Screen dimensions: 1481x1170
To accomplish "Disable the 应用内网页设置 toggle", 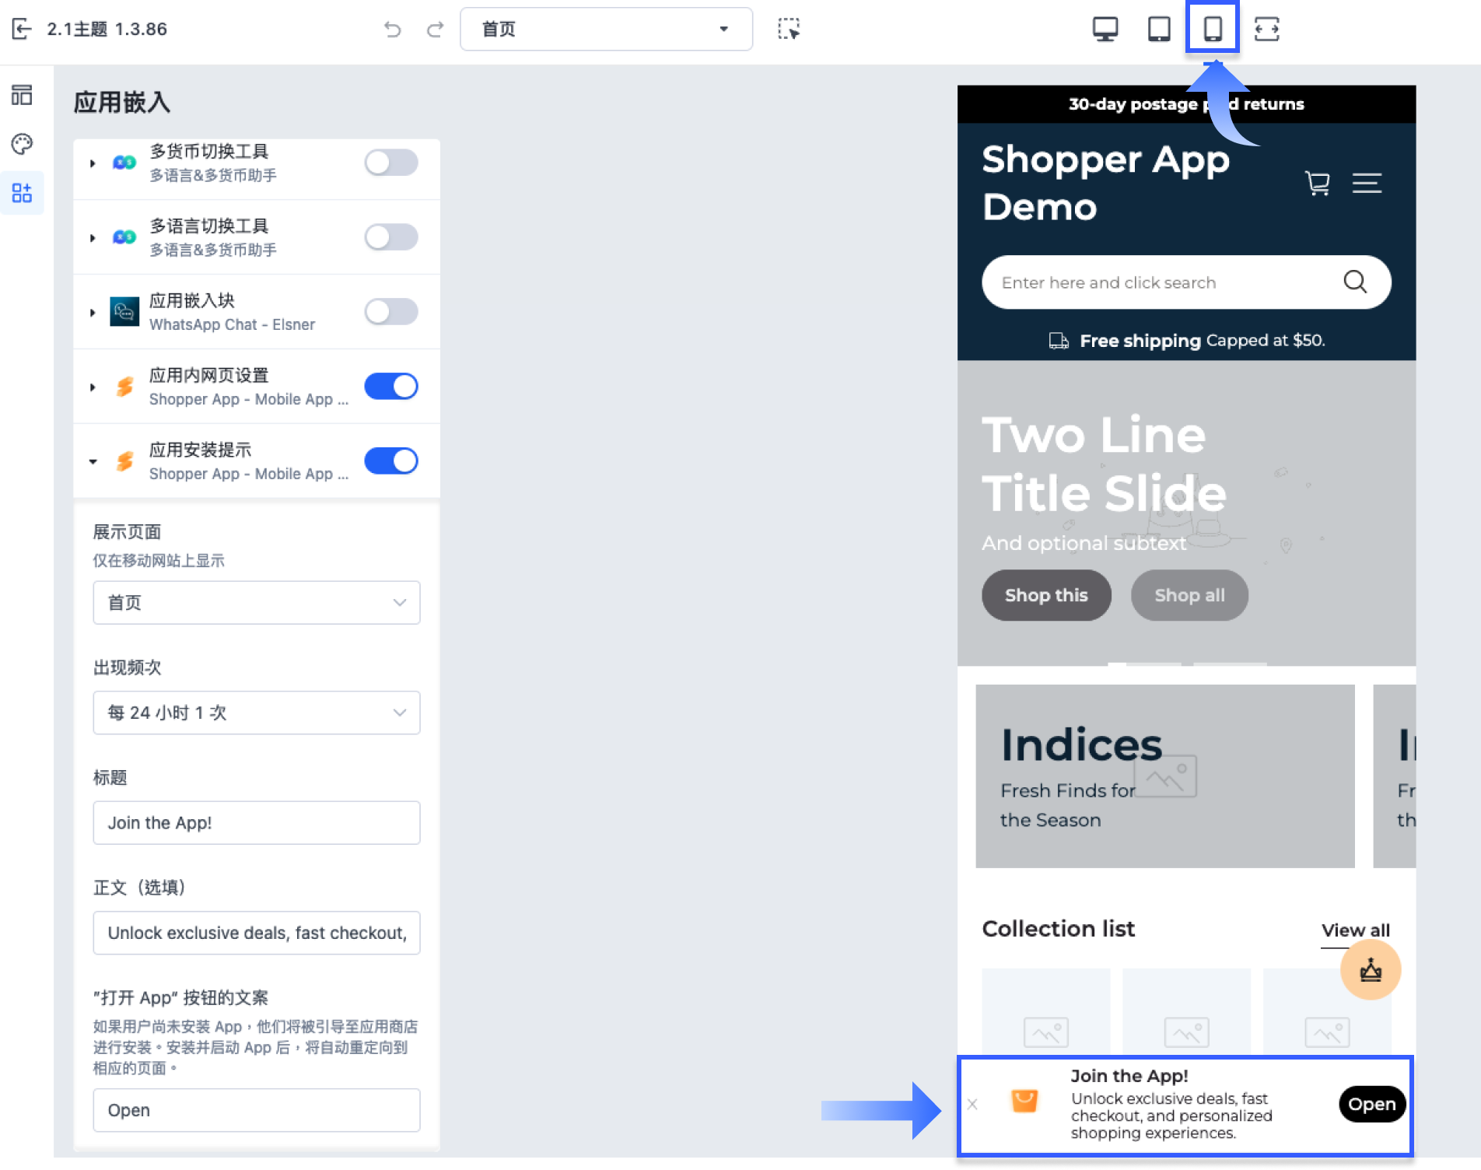I will [x=391, y=387].
